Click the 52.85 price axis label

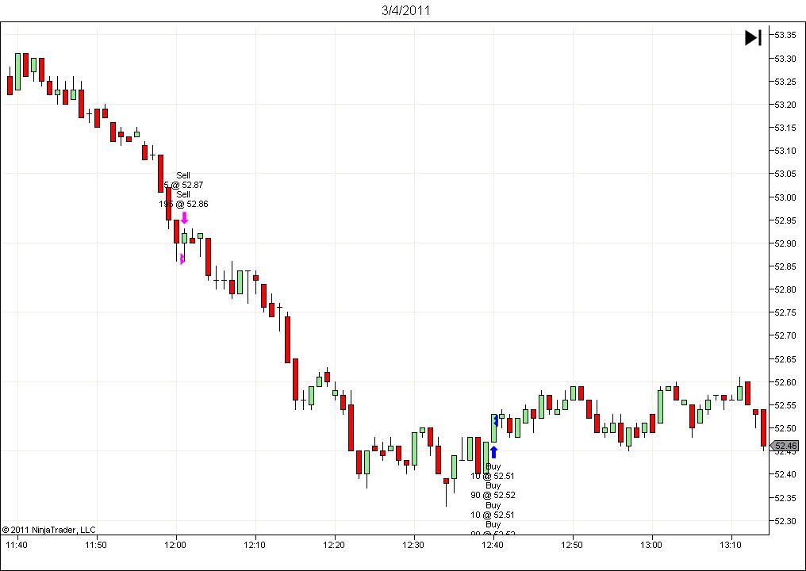click(785, 266)
